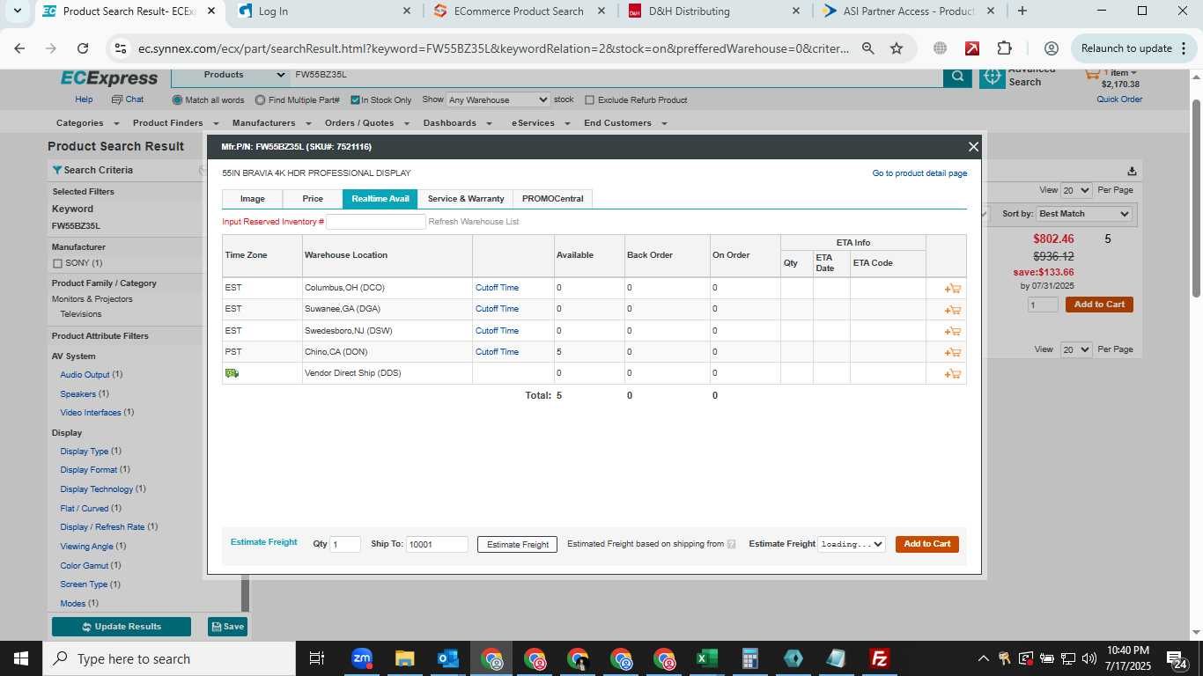Bookmark this page with star icon
Image resolution: width=1203 pixels, height=676 pixels.
pyautogui.click(x=897, y=48)
